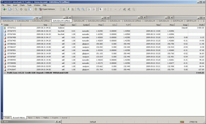This screenshot has height=124, width=206.
Task: Switch to the News terminal tab
Action: coord(30,118)
